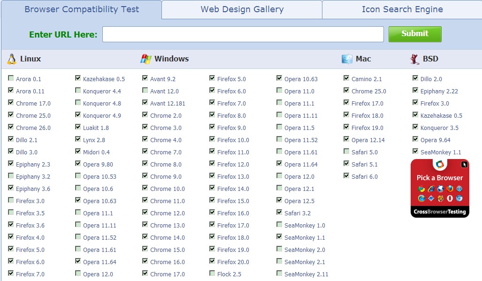This screenshot has height=281, width=482.
Task: Untick Epiphany 3.6
Action: point(11,188)
